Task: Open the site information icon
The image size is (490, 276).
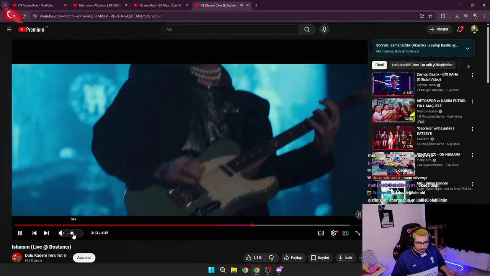Action: point(35,16)
